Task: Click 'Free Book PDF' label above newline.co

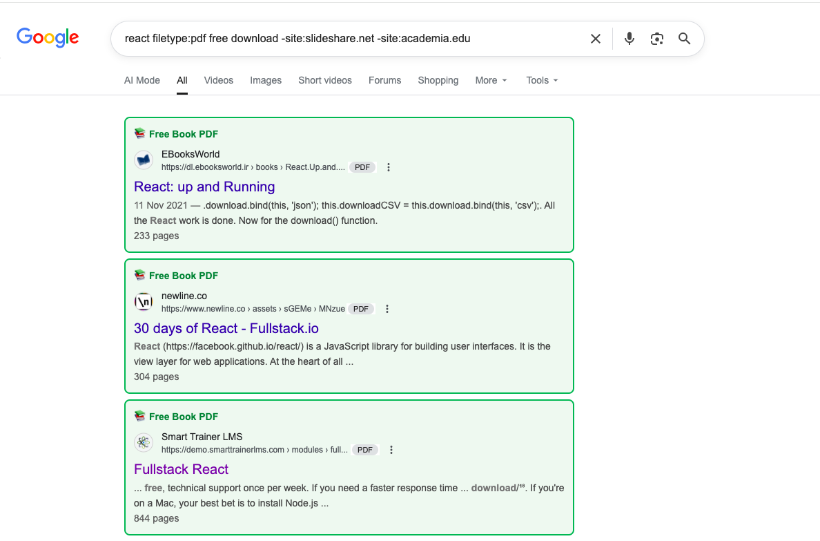Action: 184,276
